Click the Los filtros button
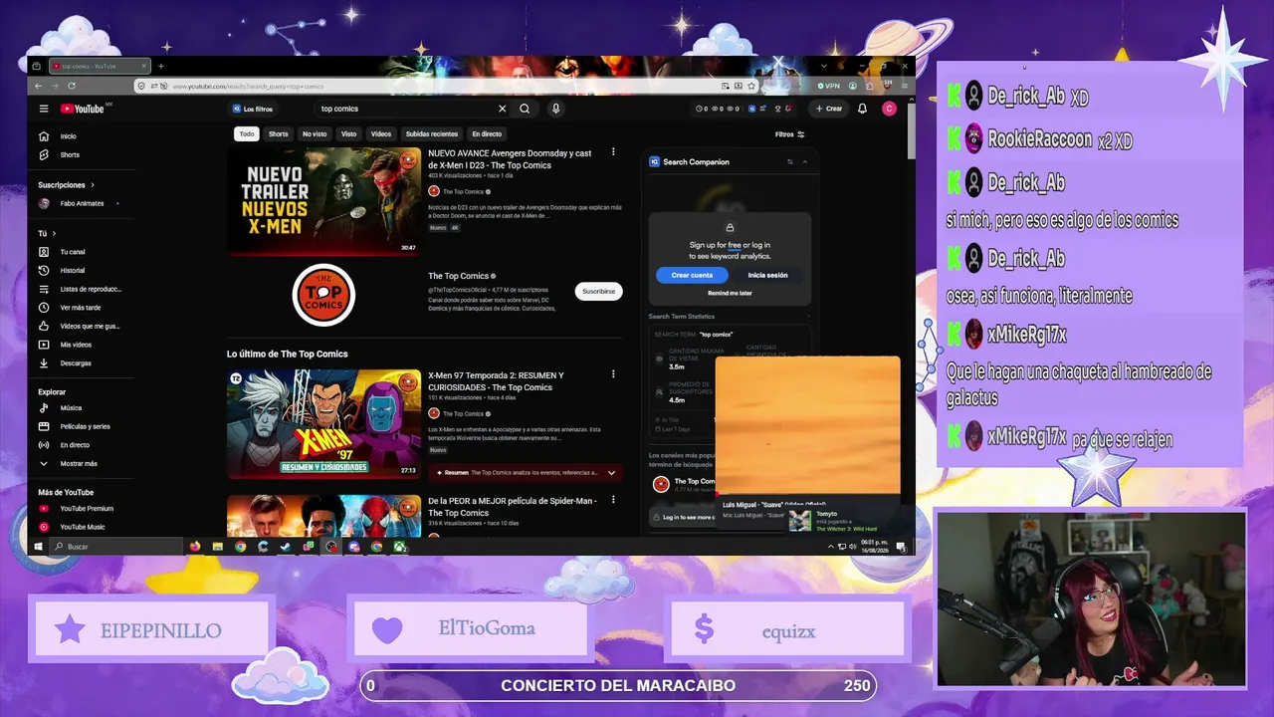The image size is (1274, 717). click(x=252, y=109)
